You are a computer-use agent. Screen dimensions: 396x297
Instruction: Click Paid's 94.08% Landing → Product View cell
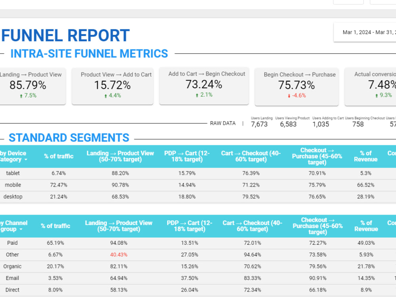pos(119,243)
